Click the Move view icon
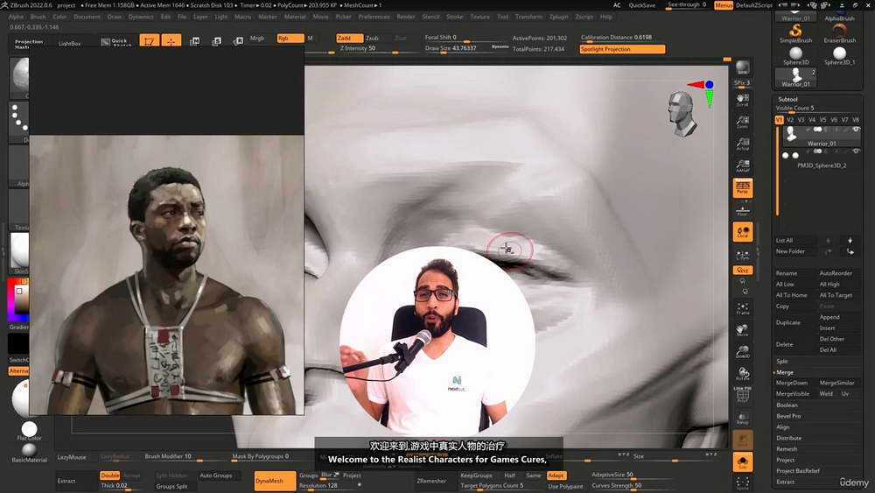This screenshot has width=875, height=493. point(742,330)
